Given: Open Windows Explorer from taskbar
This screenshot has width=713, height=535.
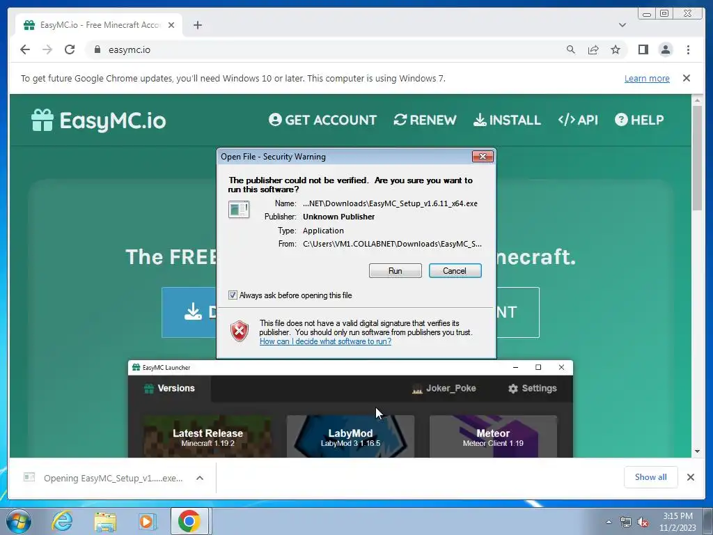Looking at the screenshot, I should point(105,521).
